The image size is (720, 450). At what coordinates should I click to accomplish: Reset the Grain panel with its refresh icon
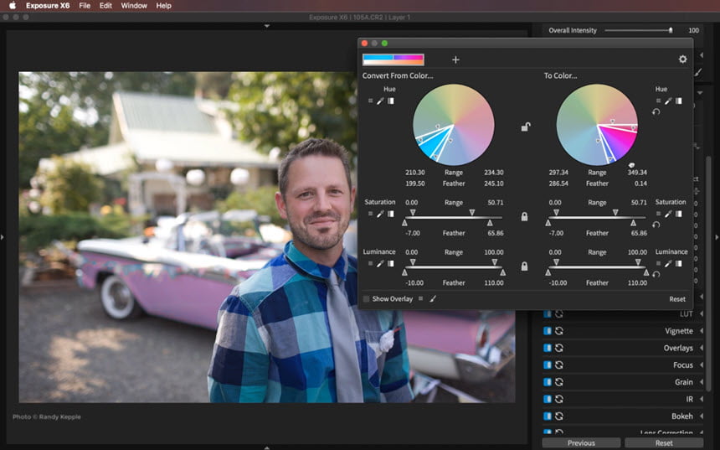pos(558,382)
